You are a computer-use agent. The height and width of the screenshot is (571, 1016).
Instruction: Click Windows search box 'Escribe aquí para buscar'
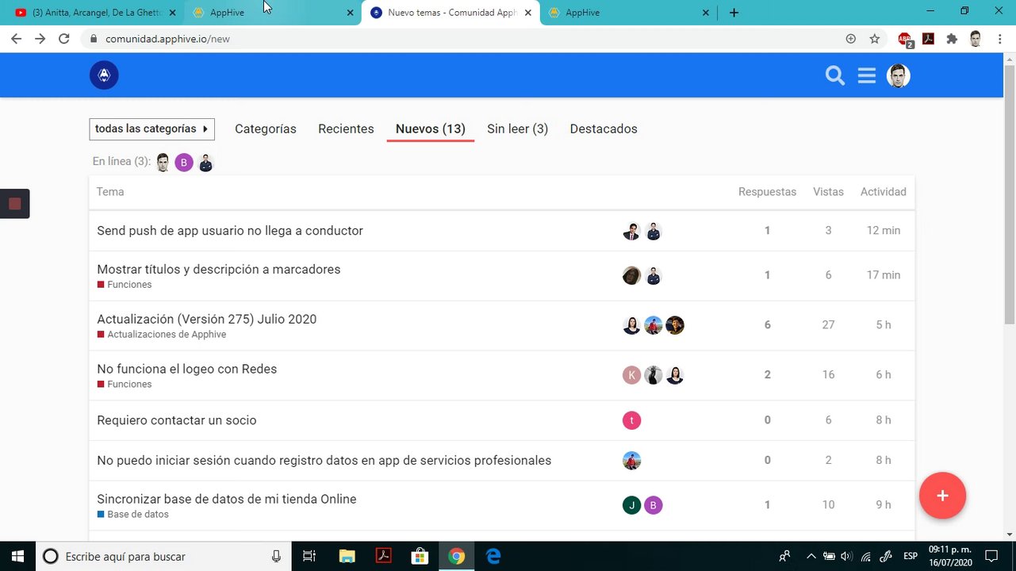point(163,557)
